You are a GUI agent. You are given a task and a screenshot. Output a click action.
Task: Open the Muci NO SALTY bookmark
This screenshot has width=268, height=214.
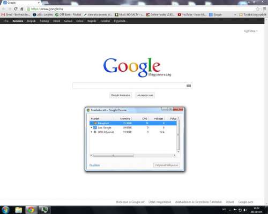click(129, 14)
